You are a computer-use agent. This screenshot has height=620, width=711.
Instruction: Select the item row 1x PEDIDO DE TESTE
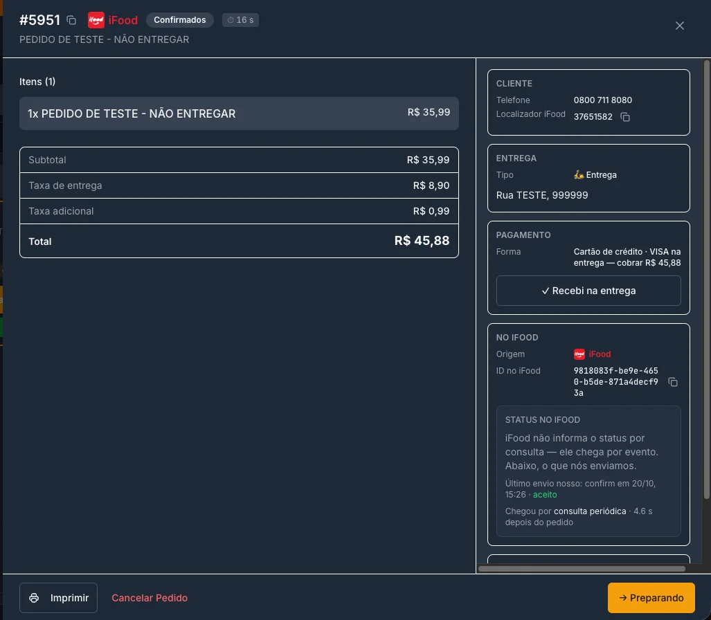click(239, 113)
